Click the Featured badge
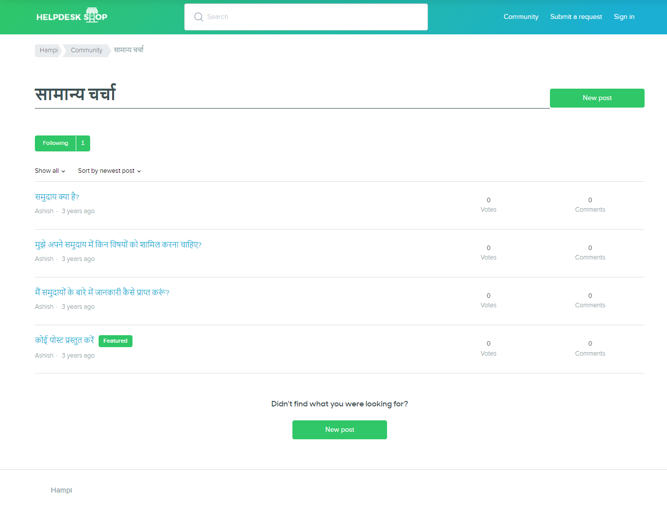 pyautogui.click(x=115, y=341)
